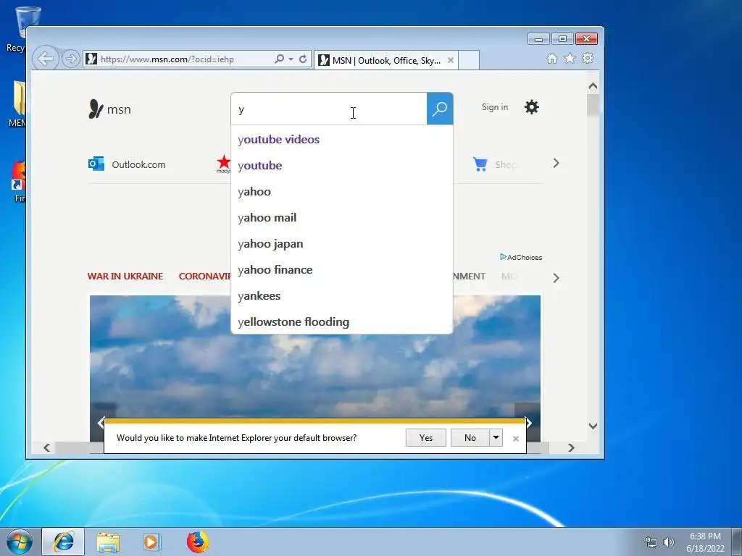Choose the 'yahoo mail' suggestion
Screen dimensions: 742x556
pyautogui.click(x=342, y=217)
